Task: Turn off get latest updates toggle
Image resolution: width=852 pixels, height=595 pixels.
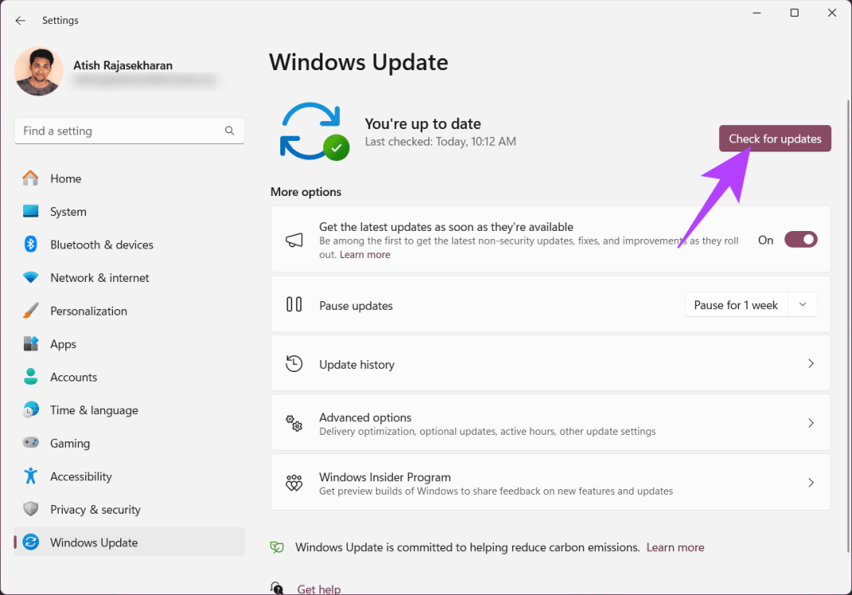Action: tap(800, 240)
